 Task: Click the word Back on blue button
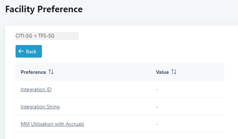click(x=31, y=51)
